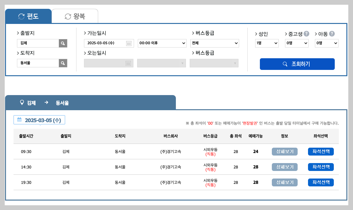Click the location pin icon on 김제 route tab
This screenshot has width=353, height=210.
click(21, 102)
